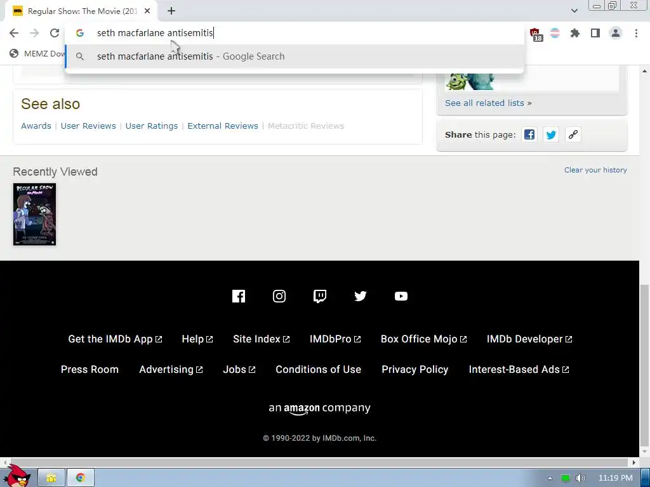Screen dimensions: 650x487
Task: Open the External Reviews link
Action: point(223,126)
